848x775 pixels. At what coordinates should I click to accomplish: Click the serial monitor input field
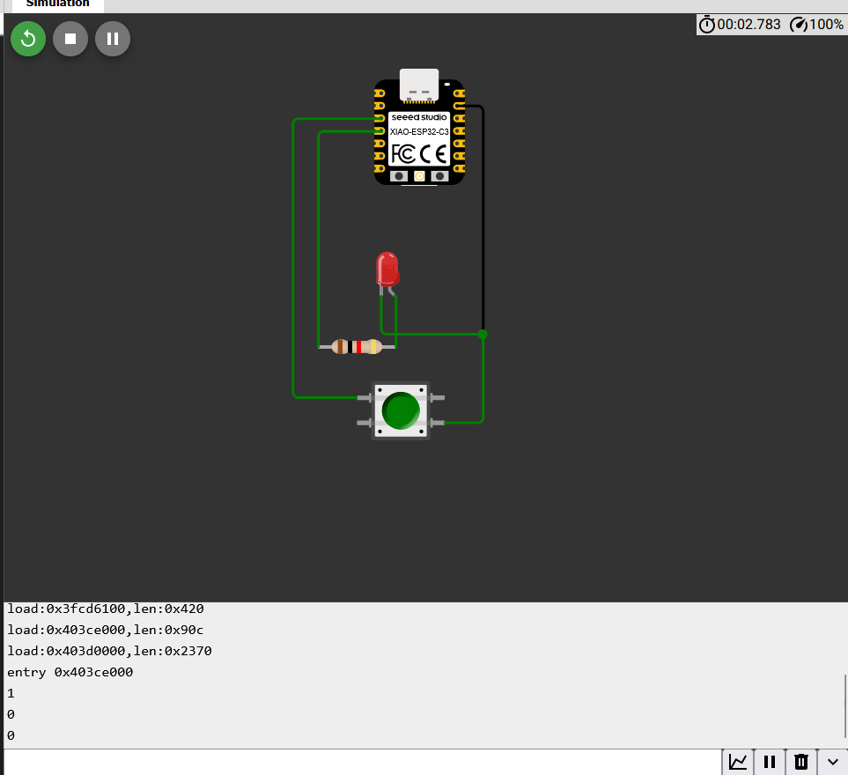(x=361, y=762)
